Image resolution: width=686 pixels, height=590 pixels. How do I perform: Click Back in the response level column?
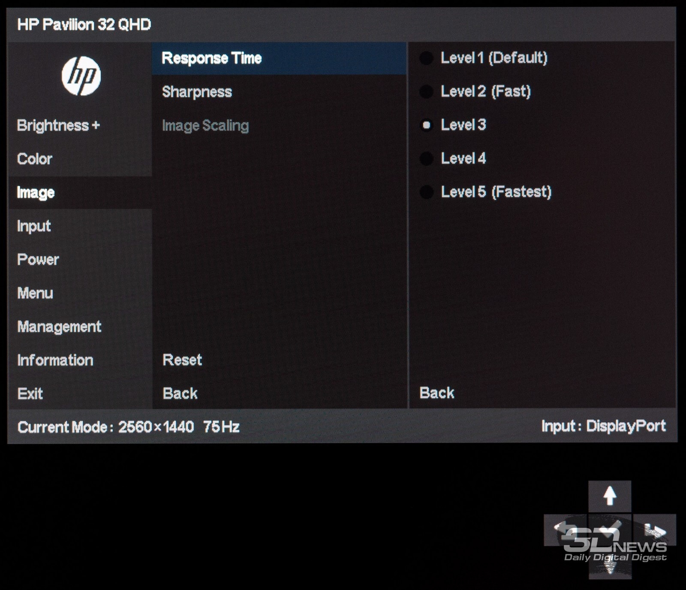tap(437, 393)
